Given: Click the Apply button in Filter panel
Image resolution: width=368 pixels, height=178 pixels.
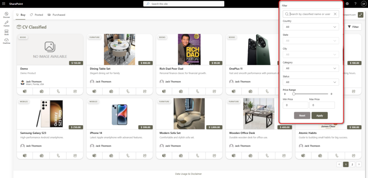Looking at the screenshot, I should point(319,115).
